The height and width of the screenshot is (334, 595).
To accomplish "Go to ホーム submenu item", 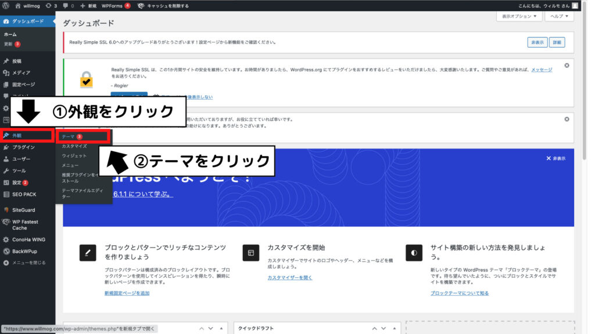I will point(10,34).
